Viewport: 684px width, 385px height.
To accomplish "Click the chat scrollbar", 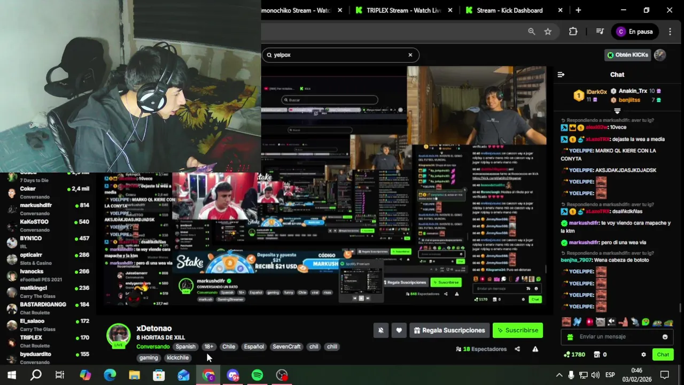I will pos(681,307).
